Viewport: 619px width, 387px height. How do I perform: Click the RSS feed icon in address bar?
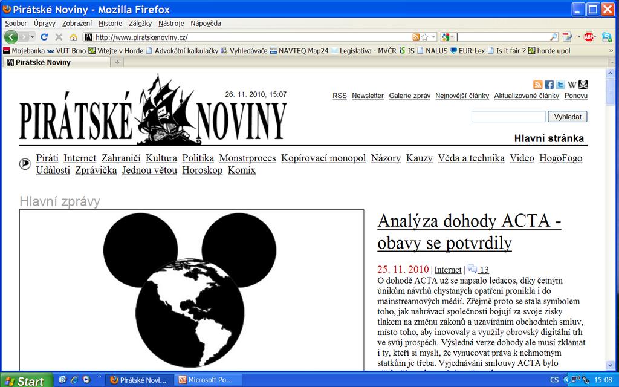coord(416,37)
